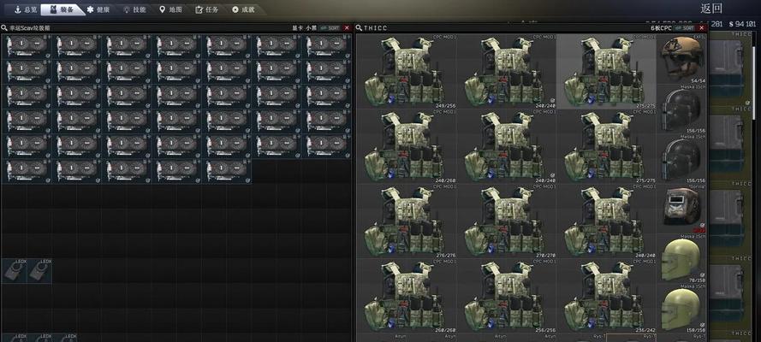Select CPC MOD.1 rig with 240/260 durability

(407, 146)
